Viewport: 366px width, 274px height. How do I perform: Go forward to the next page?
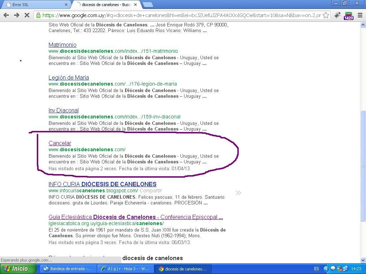[x=16, y=15]
